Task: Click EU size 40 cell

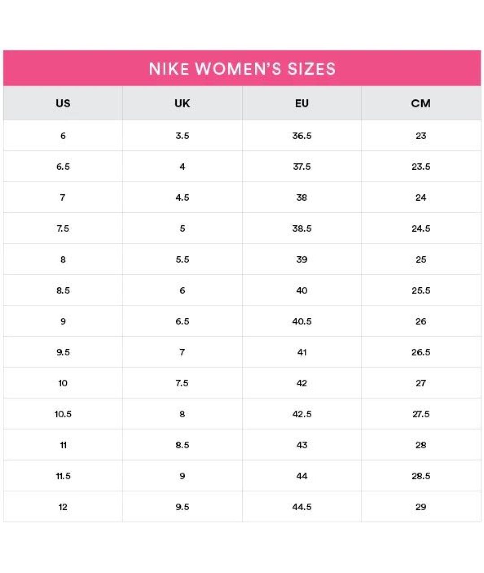Action: (x=302, y=290)
